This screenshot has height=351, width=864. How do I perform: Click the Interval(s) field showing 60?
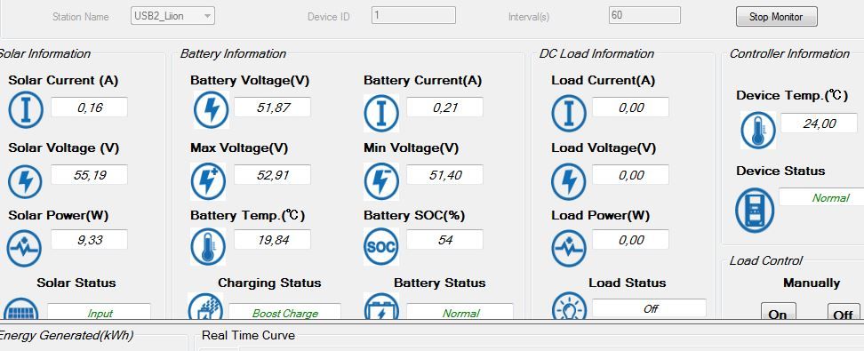click(644, 15)
